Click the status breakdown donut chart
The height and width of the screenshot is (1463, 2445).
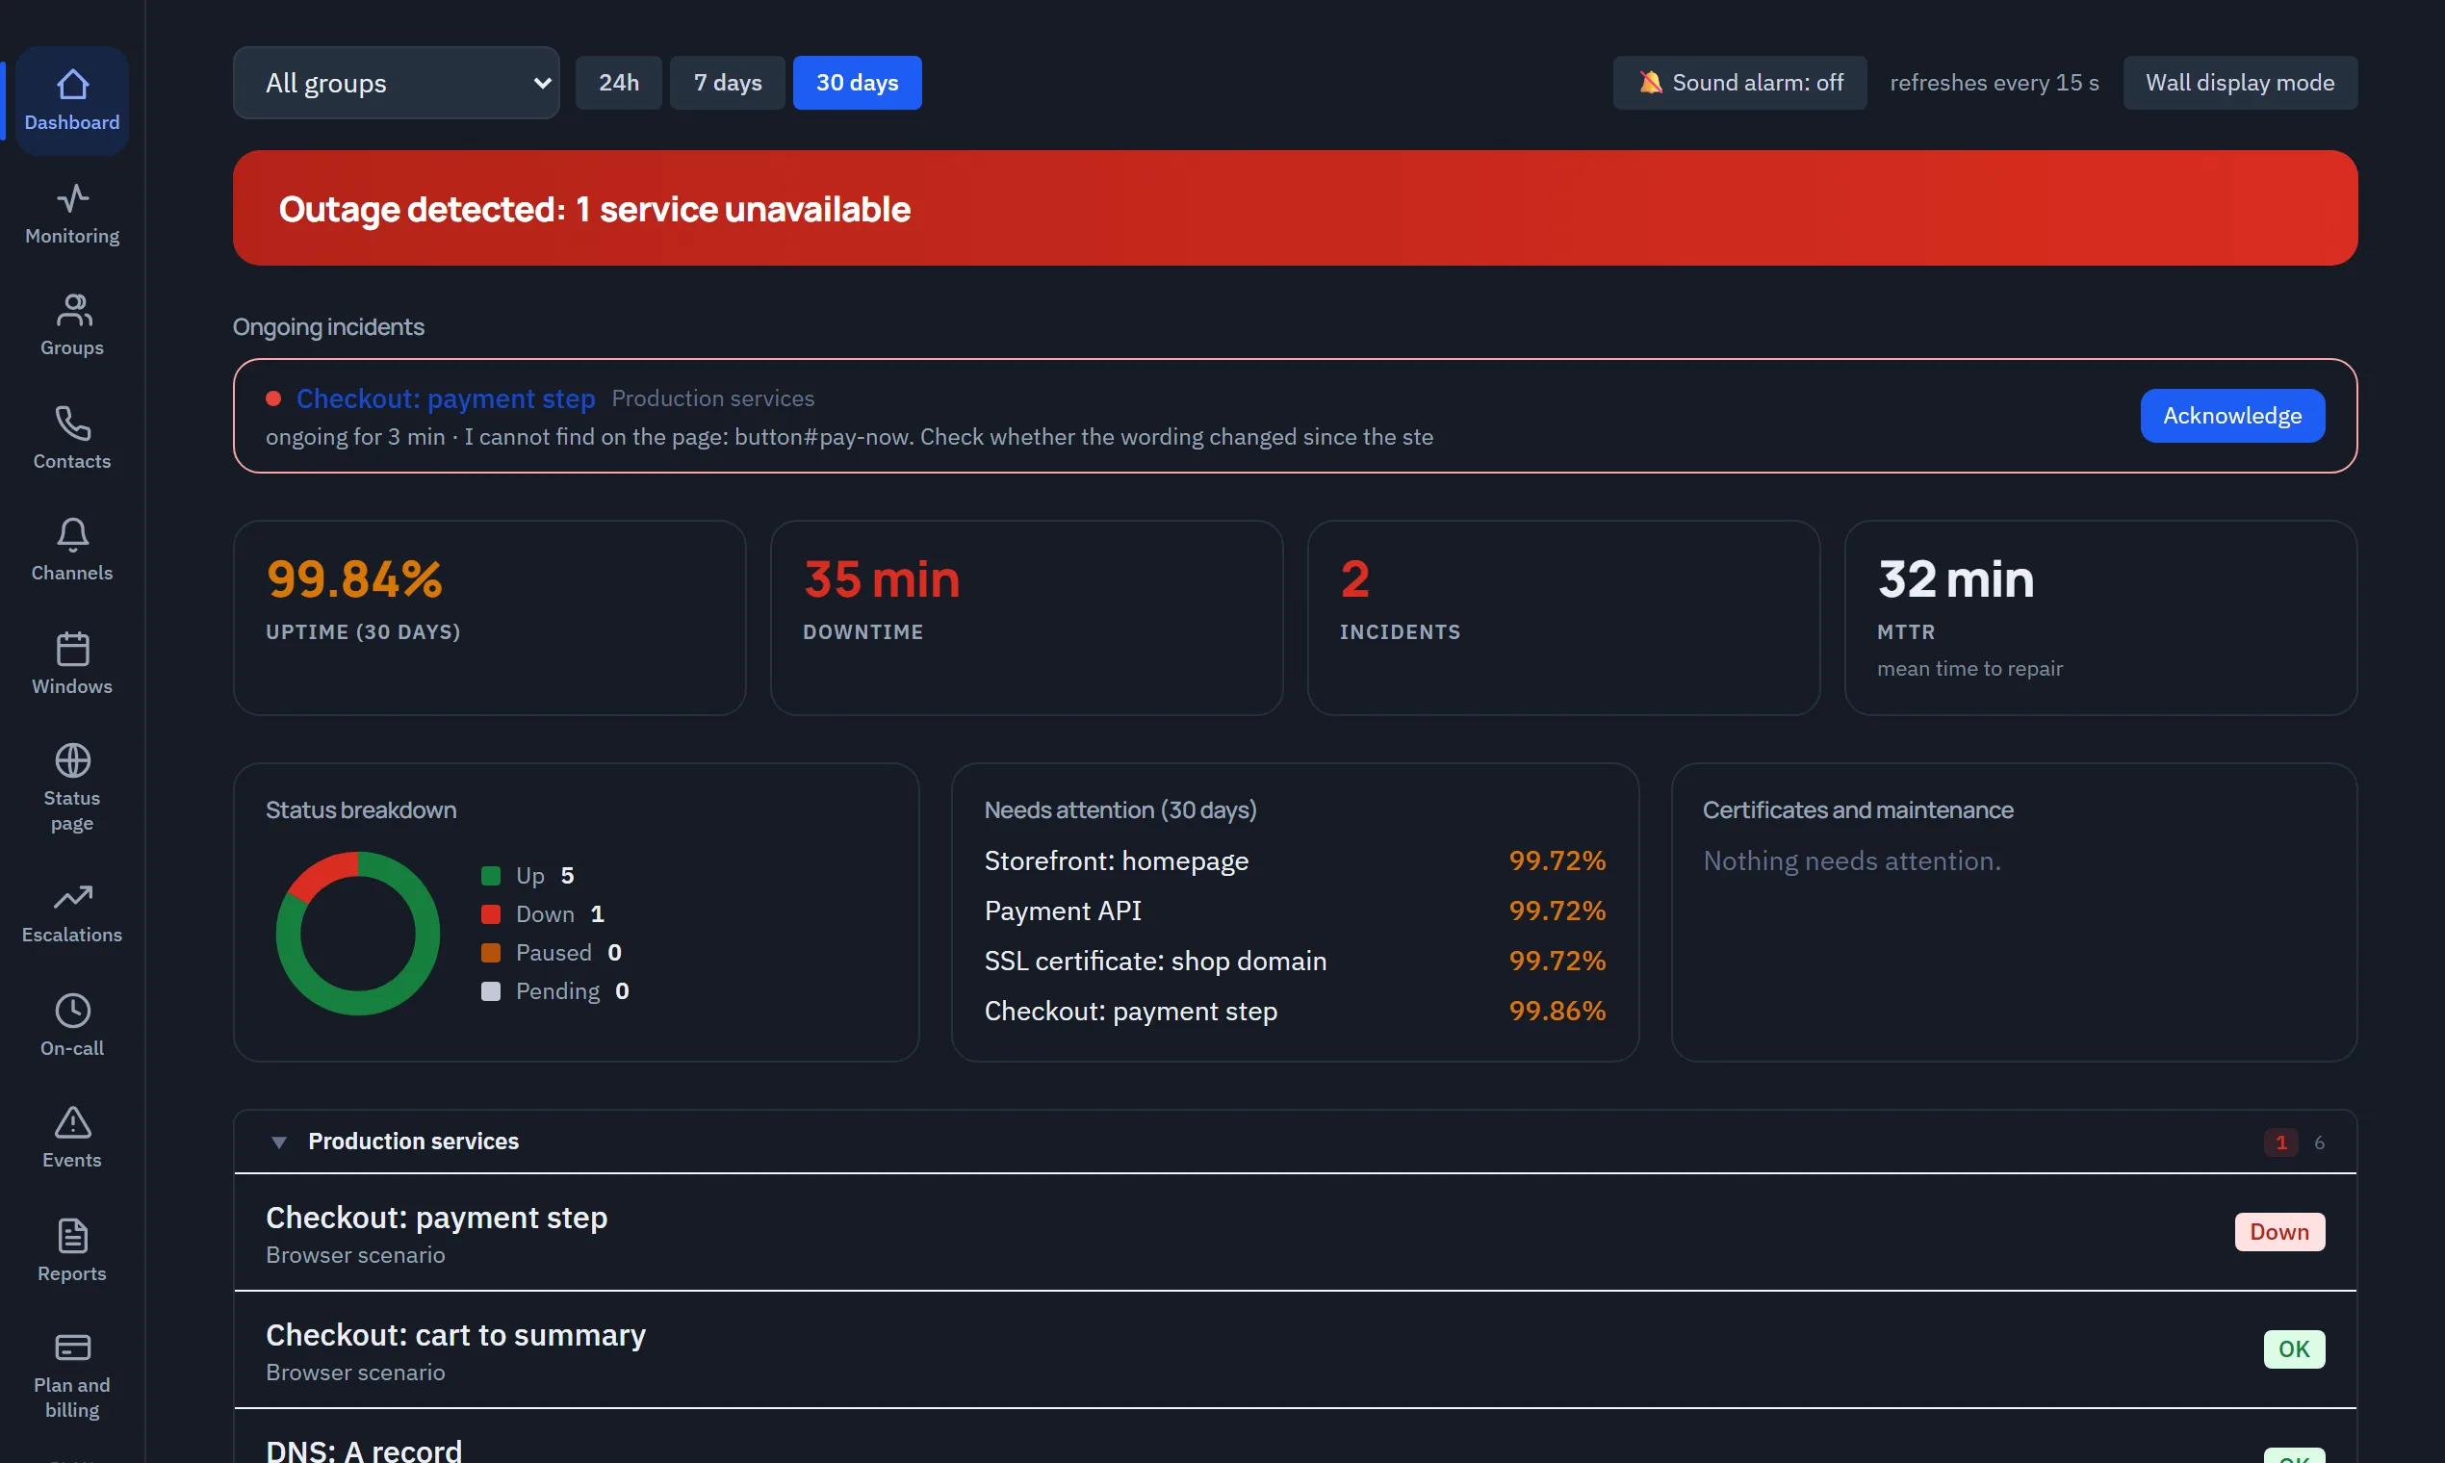click(x=358, y=934)
